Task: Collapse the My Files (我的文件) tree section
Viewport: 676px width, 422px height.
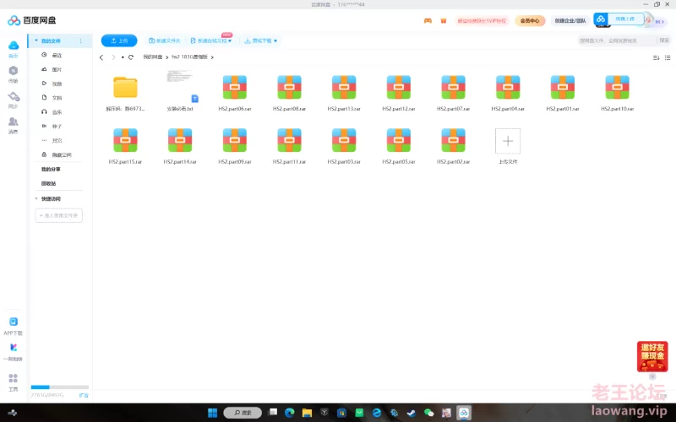Action: (x=36, y=41)
